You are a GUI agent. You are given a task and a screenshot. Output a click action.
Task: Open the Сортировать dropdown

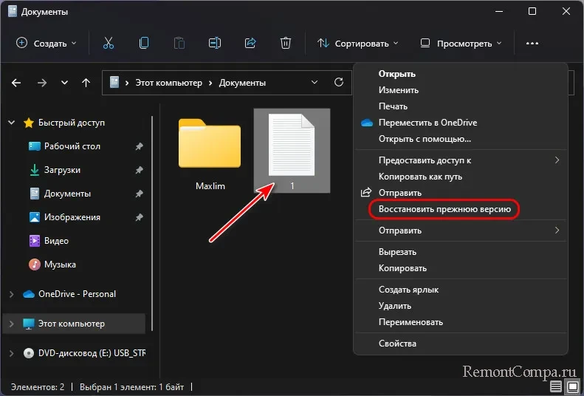[358, 44]
